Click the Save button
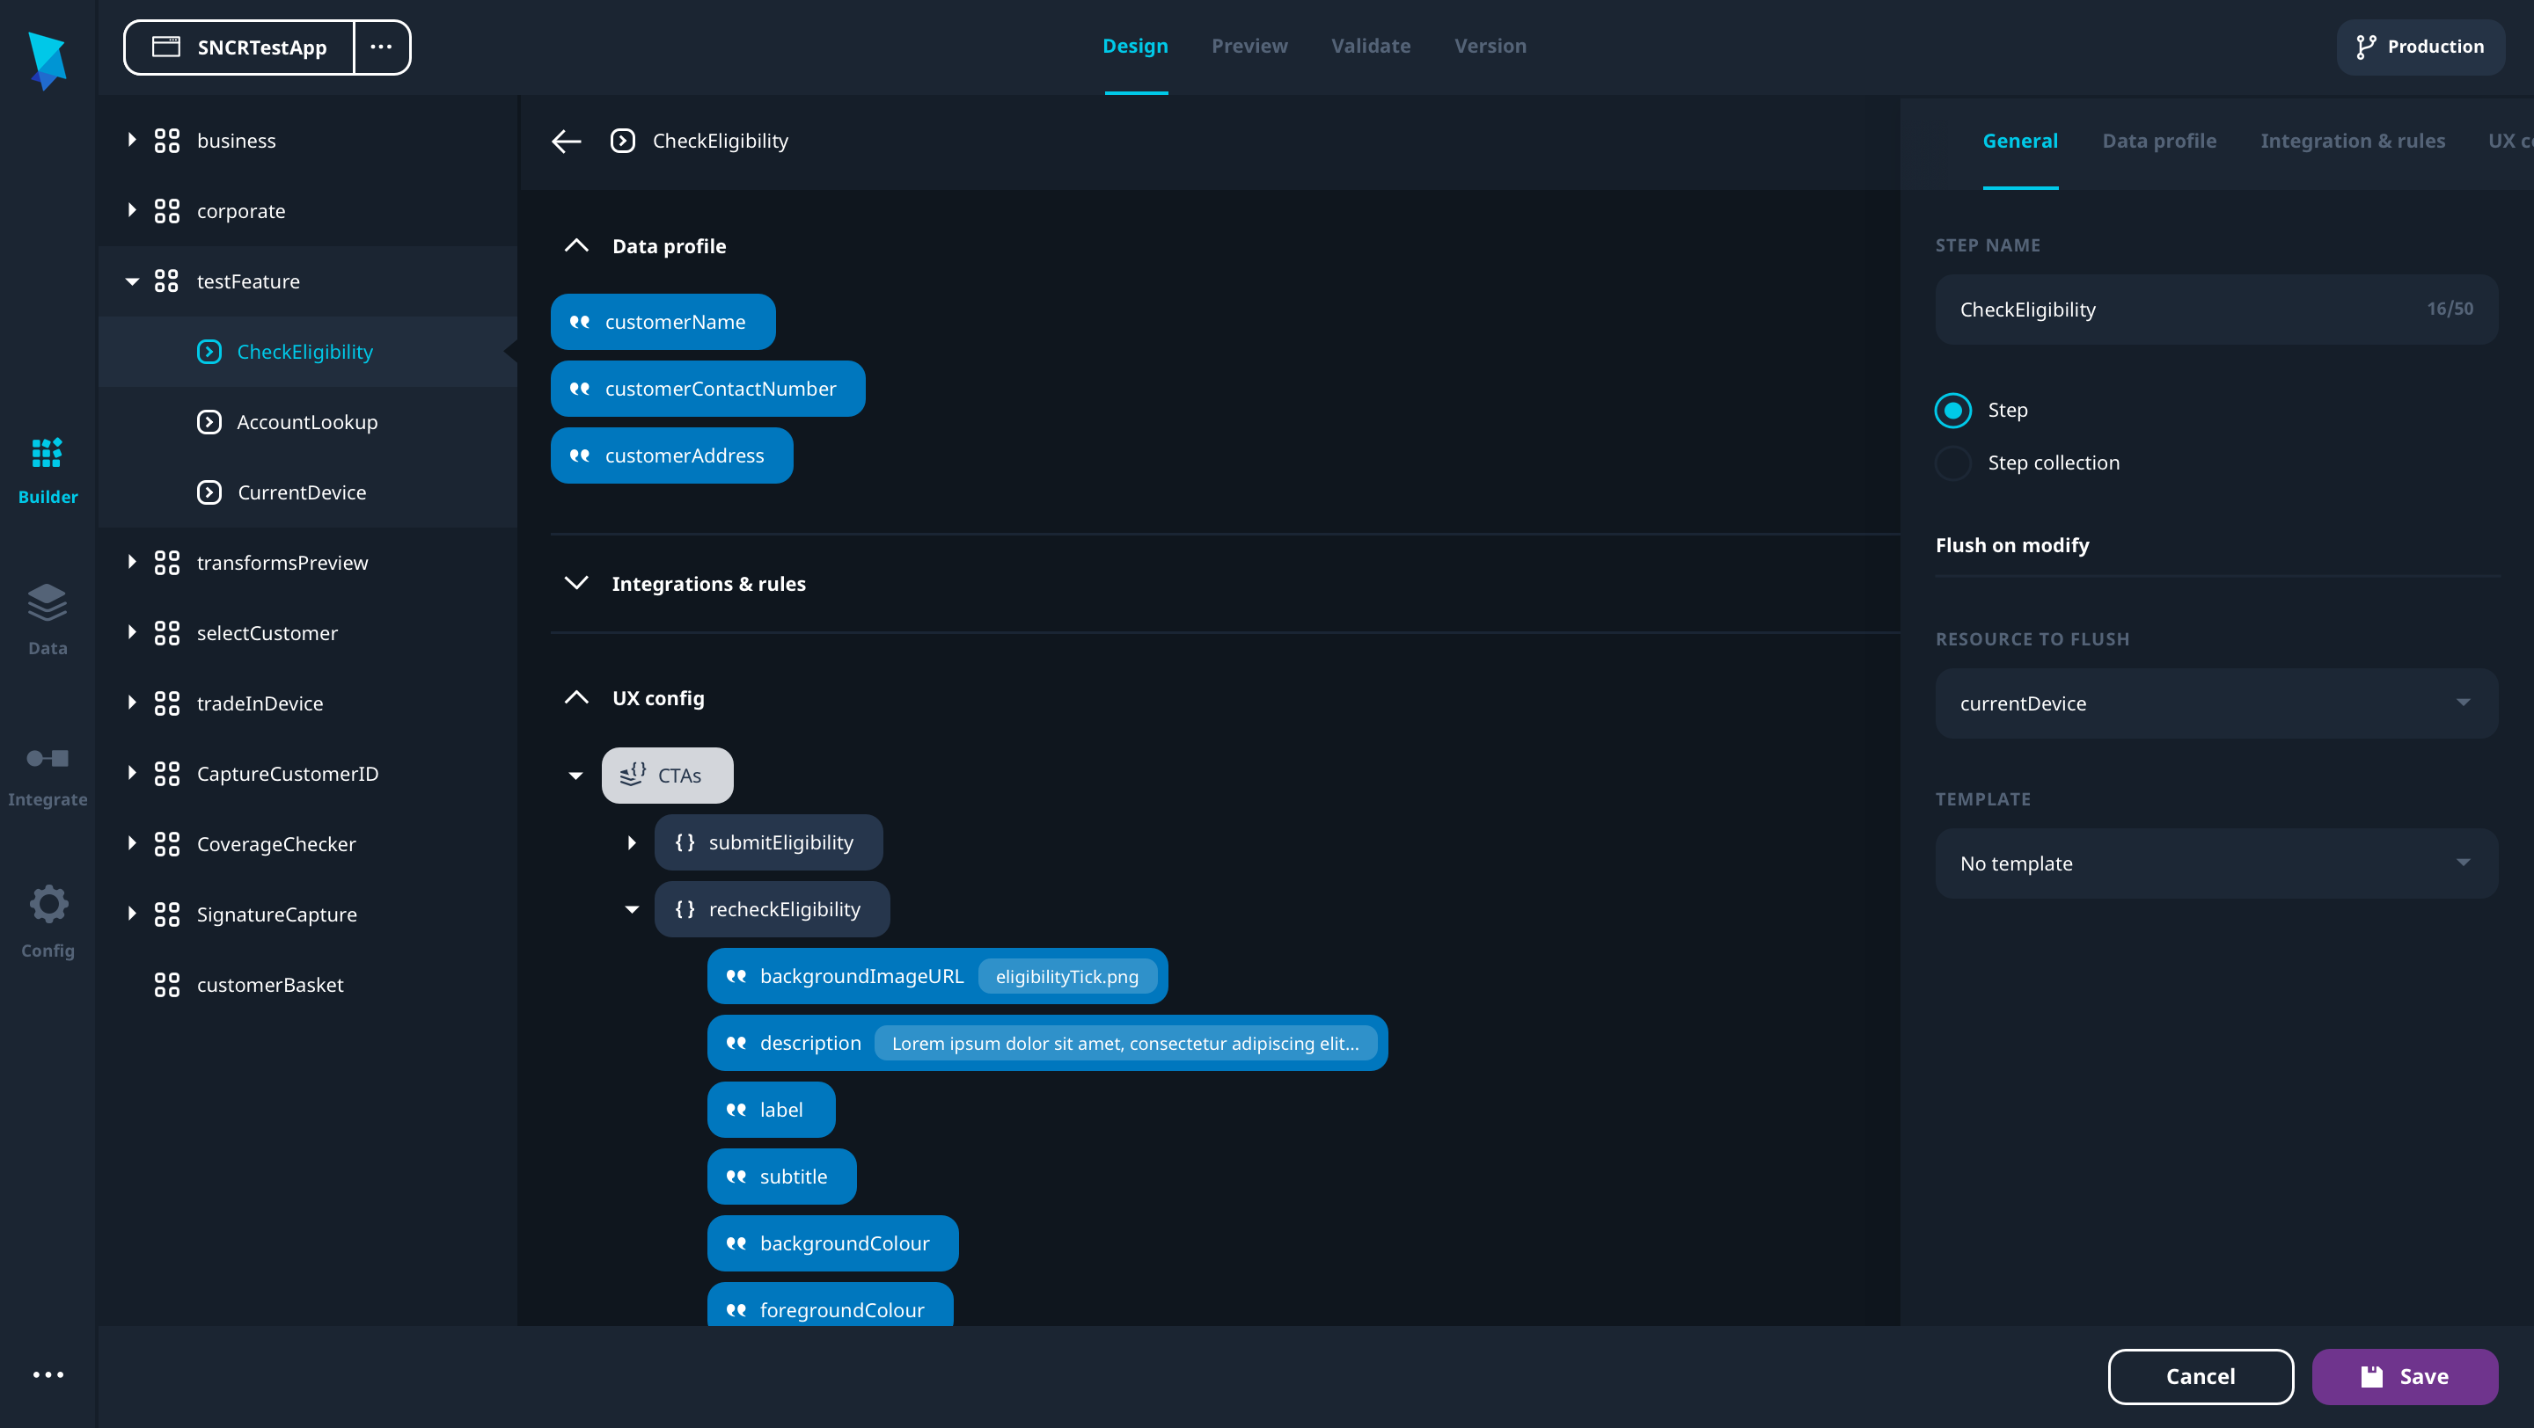 click(2404, 1376)
